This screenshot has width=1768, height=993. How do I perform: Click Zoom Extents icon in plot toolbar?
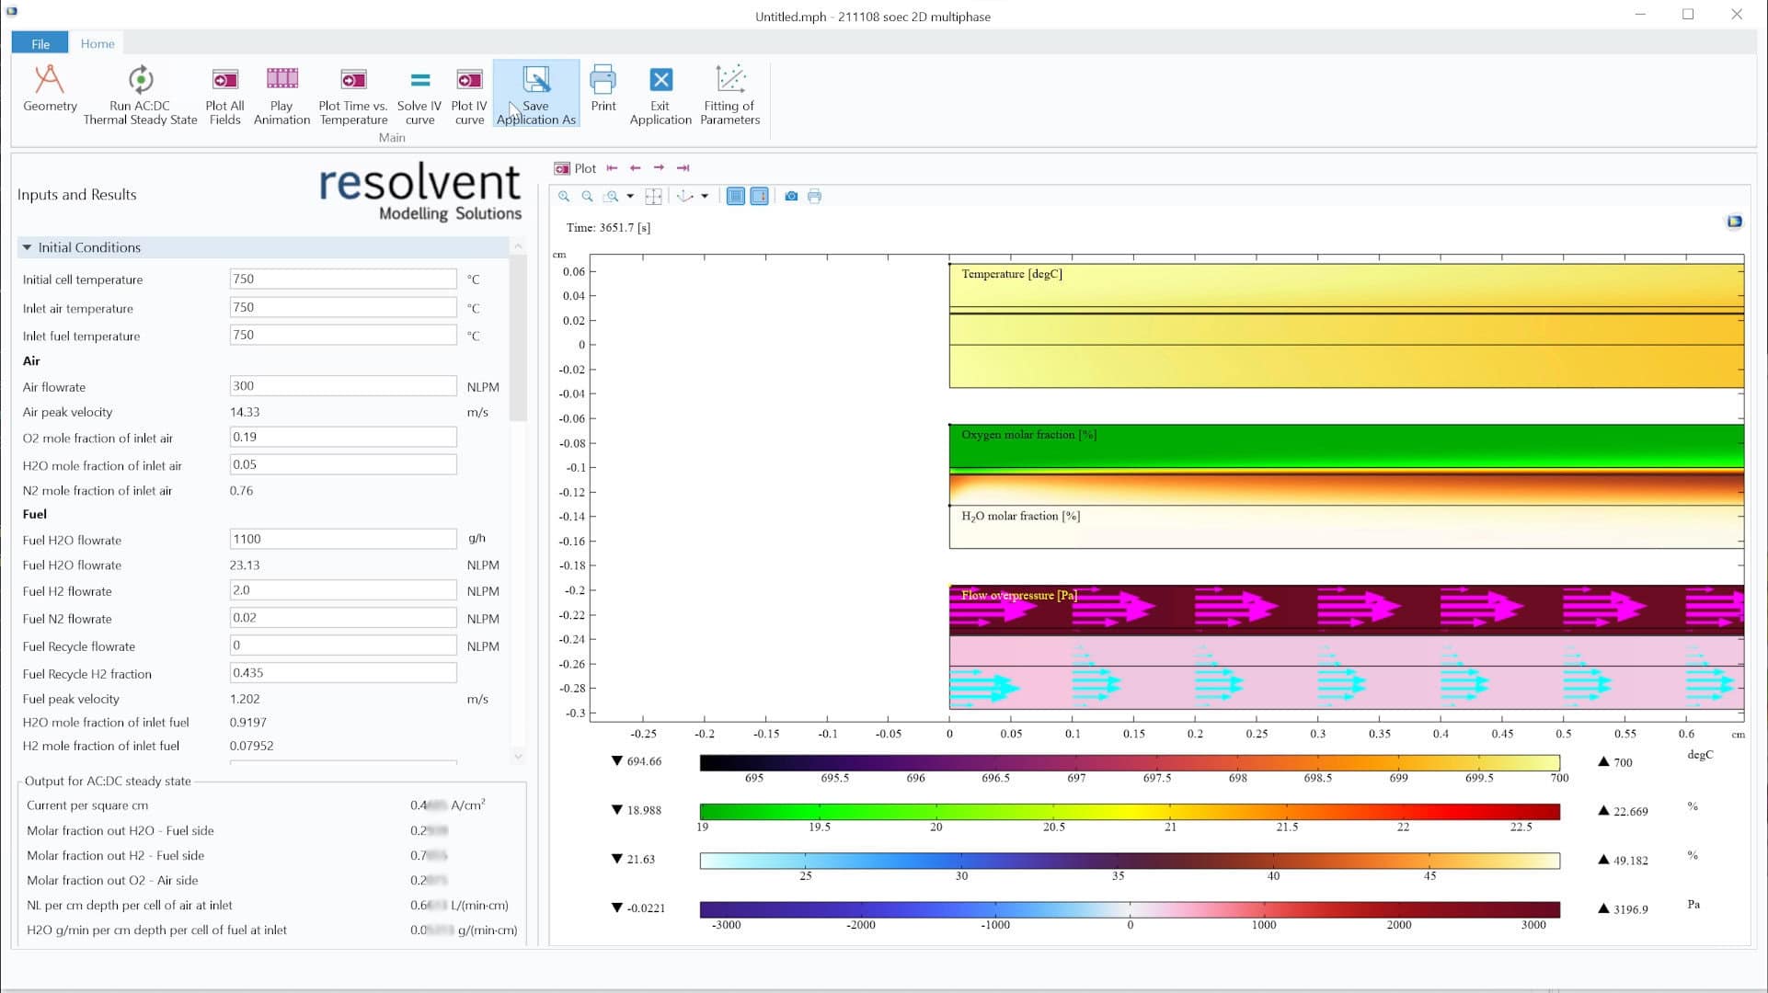653,197
